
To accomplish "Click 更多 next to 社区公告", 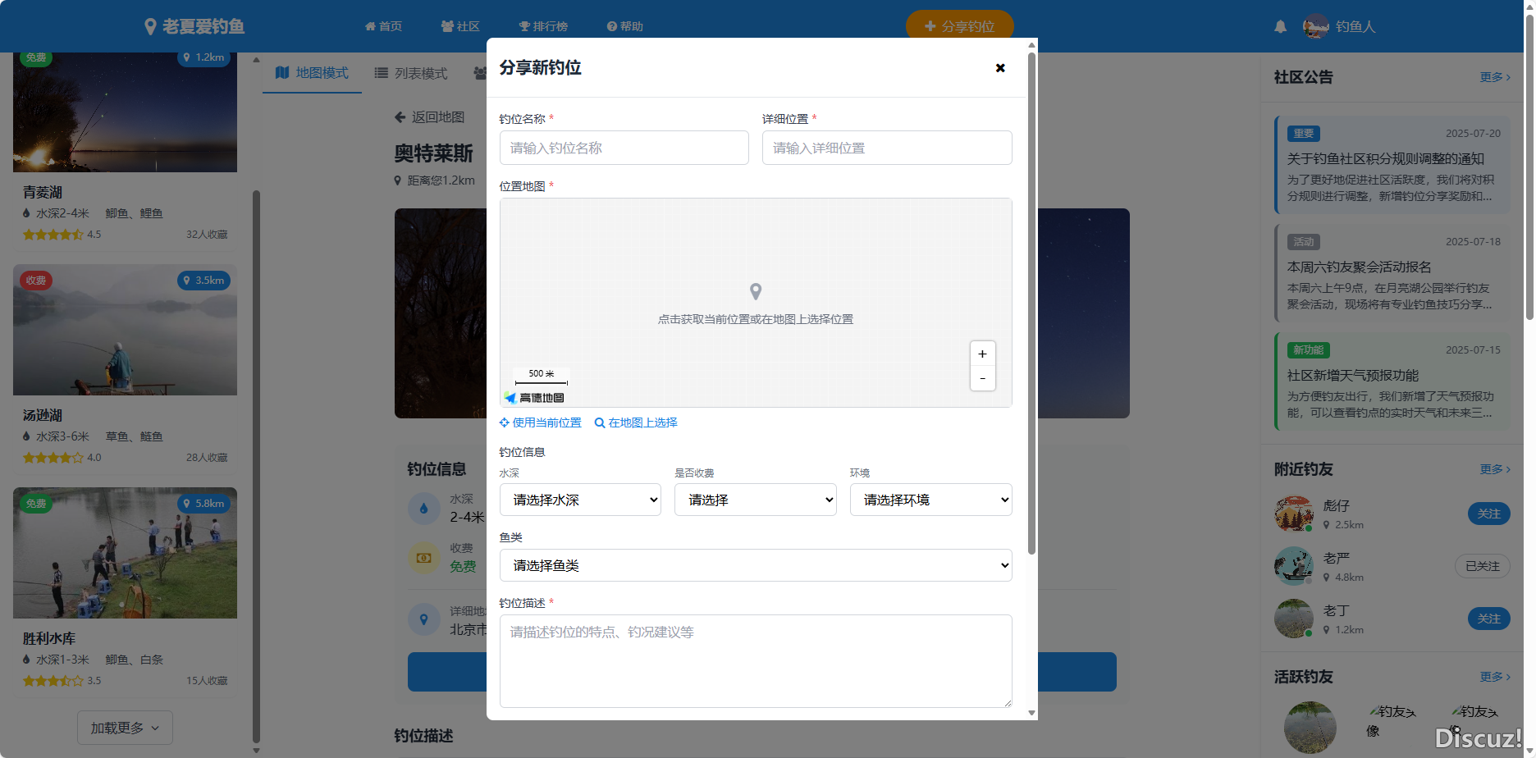I will (1494, 77).
